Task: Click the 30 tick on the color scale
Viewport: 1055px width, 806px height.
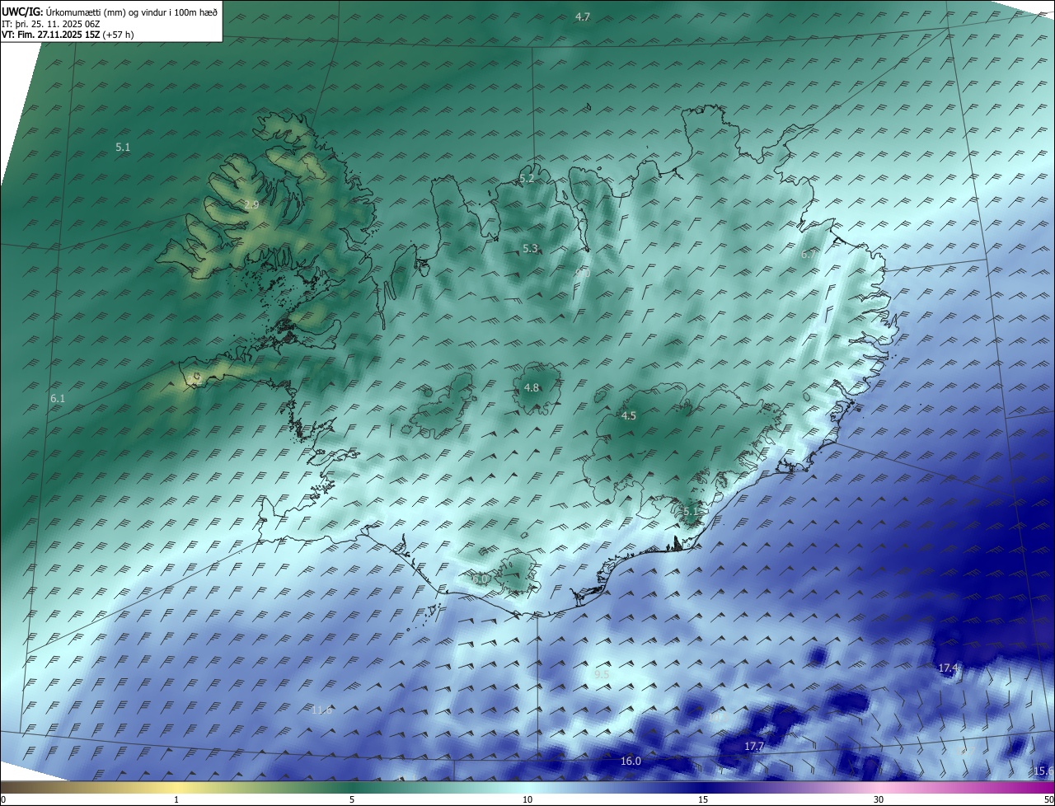Action: [879, 799]
